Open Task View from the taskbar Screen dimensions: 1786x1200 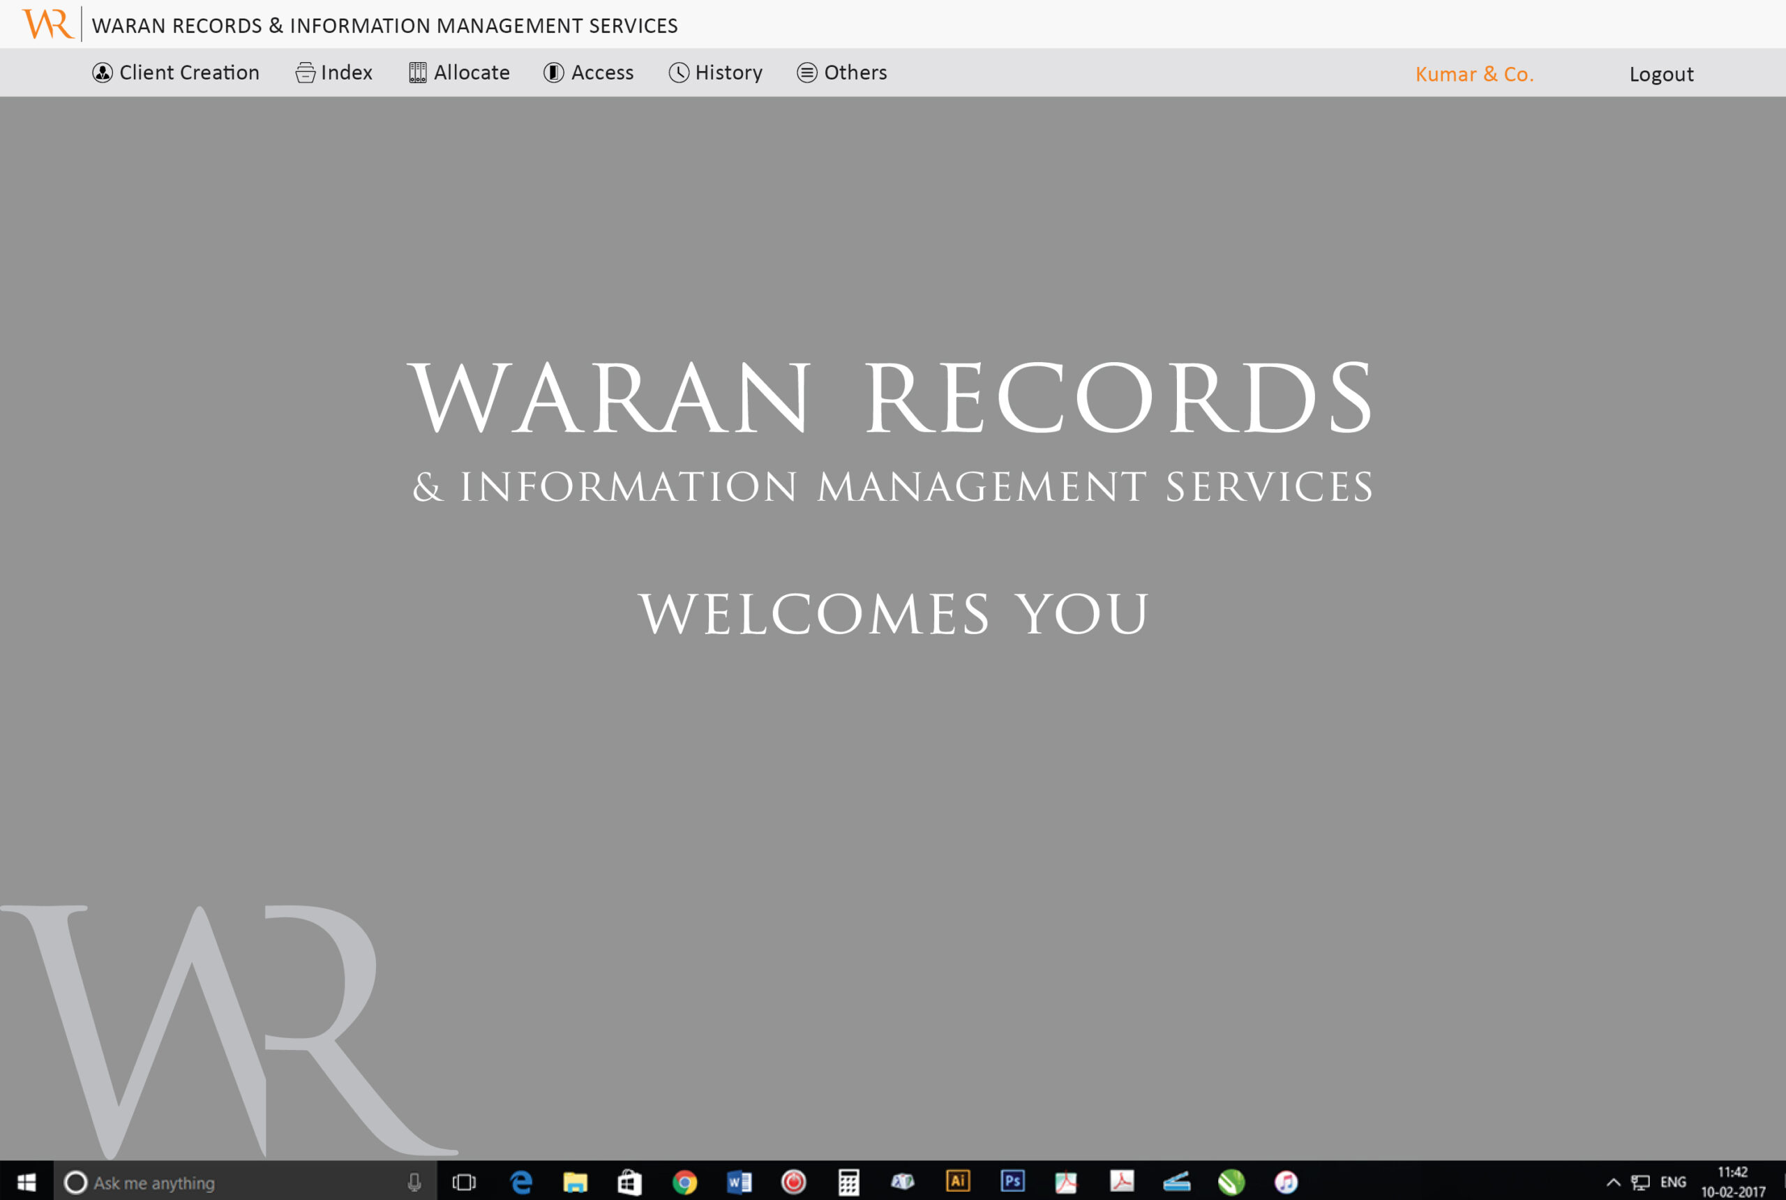(464, 1183)
